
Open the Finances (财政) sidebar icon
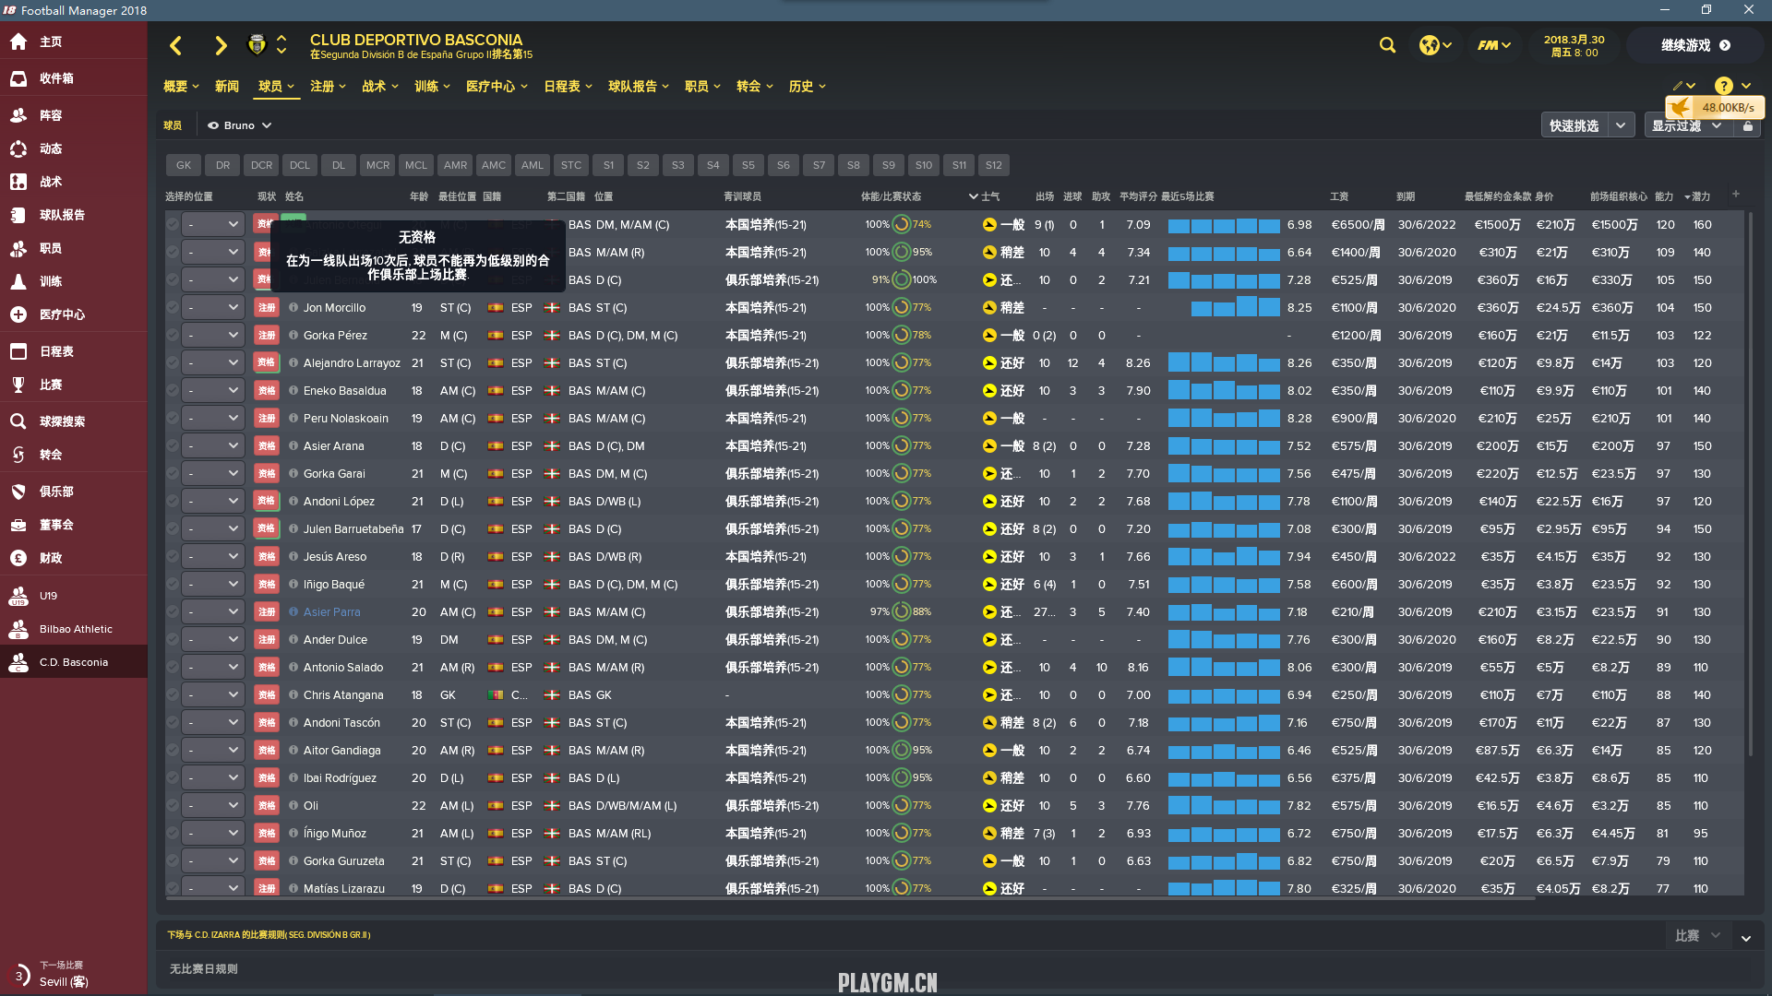click(18, 558)
